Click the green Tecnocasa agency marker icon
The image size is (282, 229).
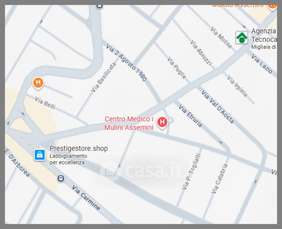coord(242,37)
